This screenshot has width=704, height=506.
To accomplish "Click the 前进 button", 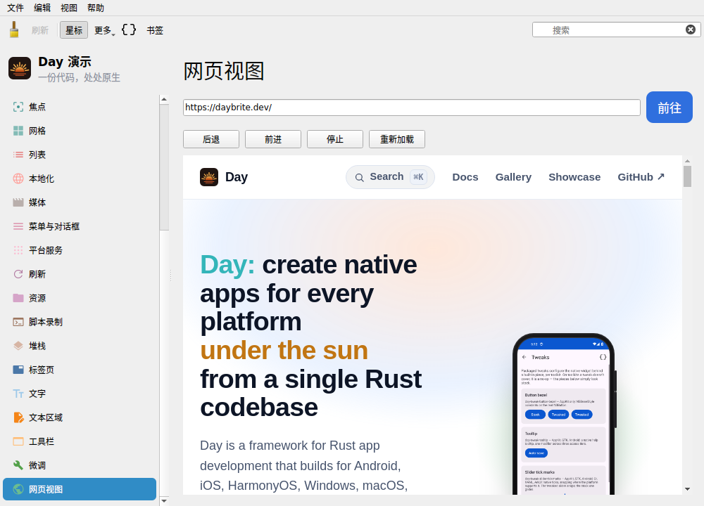I will [x=273, y=139].
